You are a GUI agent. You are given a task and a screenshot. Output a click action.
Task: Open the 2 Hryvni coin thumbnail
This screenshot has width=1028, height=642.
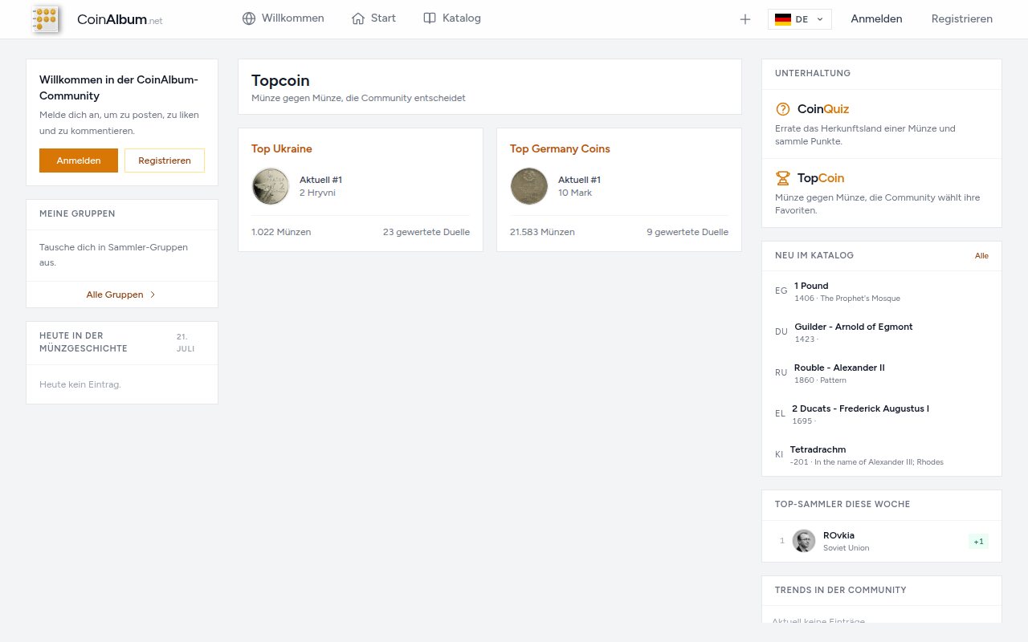tap(271, 186)
